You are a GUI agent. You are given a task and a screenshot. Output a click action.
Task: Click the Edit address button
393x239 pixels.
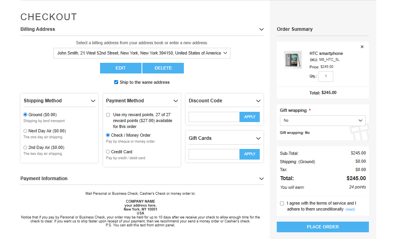pyautogui.click(x=121, y=68)
